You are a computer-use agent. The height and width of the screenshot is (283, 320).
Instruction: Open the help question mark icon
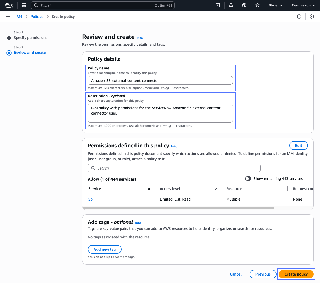tap(244, 5)
